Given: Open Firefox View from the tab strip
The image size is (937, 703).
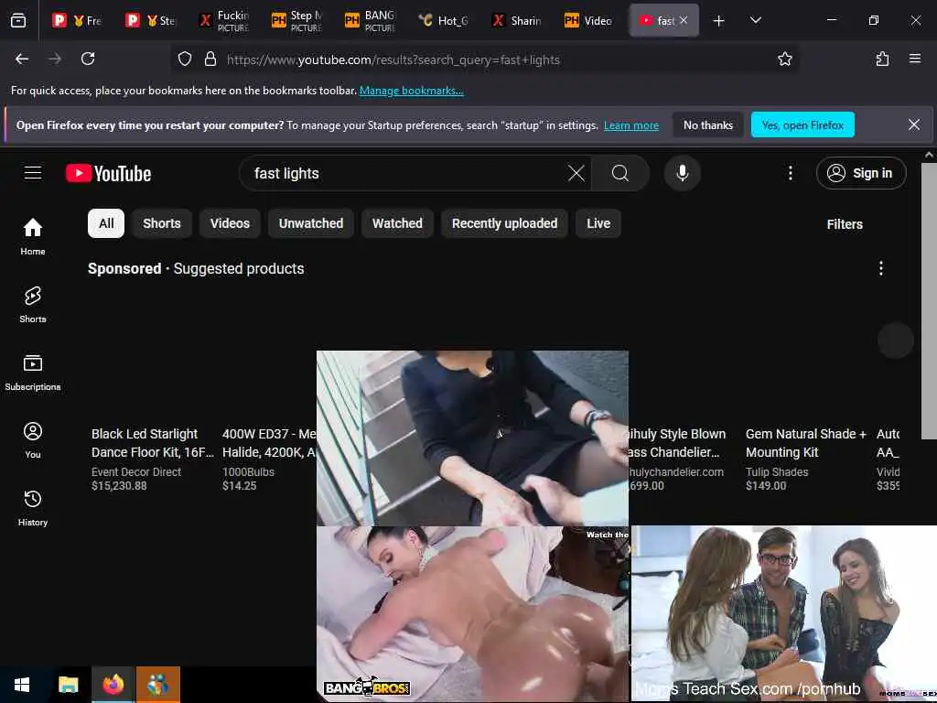Looking at the screenshot, I should click(x=18, y=20).
